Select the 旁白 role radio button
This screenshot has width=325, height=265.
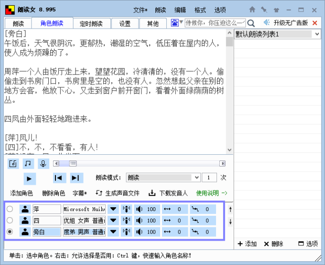click(x=10, y=232)
